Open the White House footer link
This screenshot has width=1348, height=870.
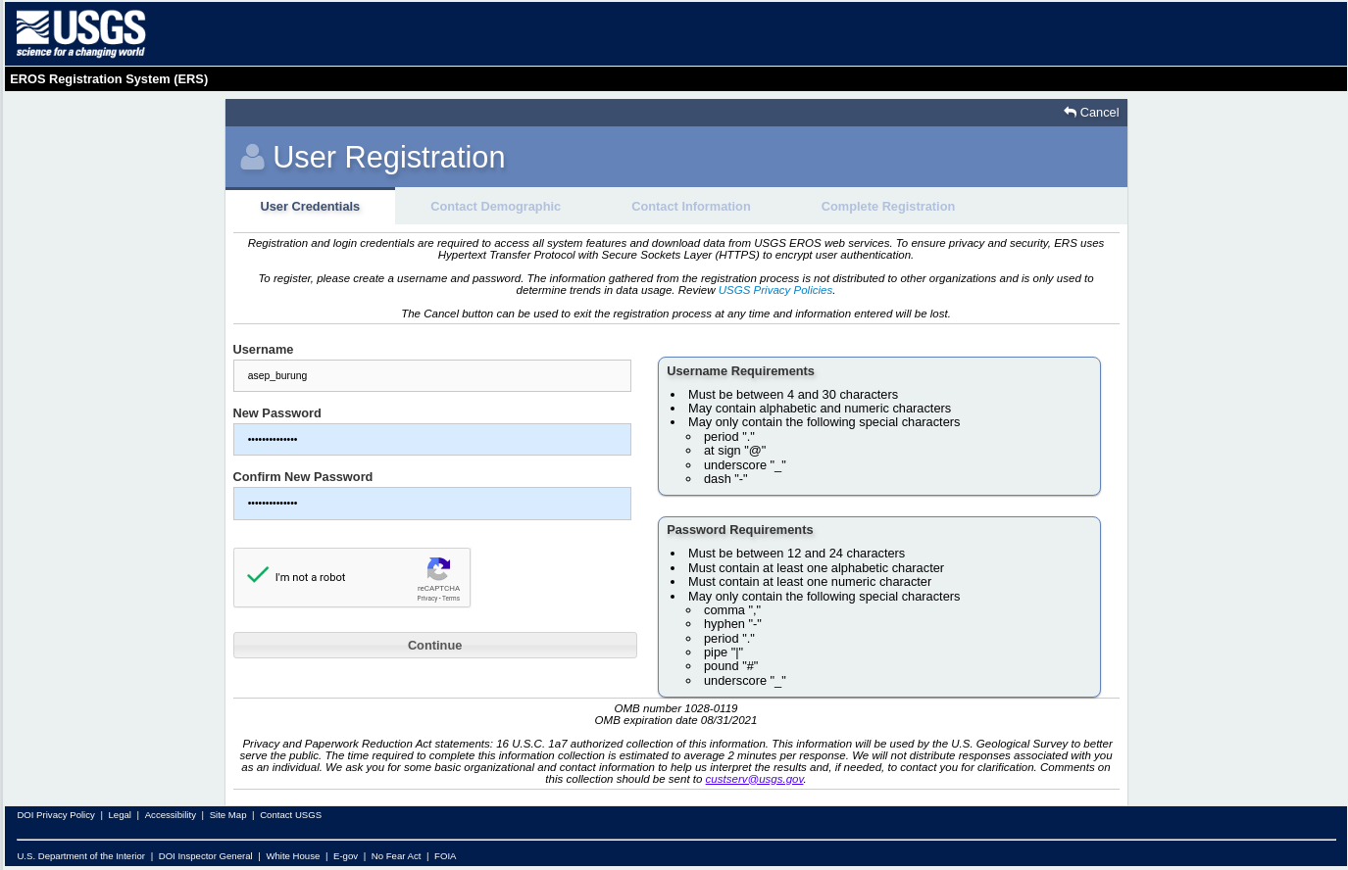click(293, 856)
